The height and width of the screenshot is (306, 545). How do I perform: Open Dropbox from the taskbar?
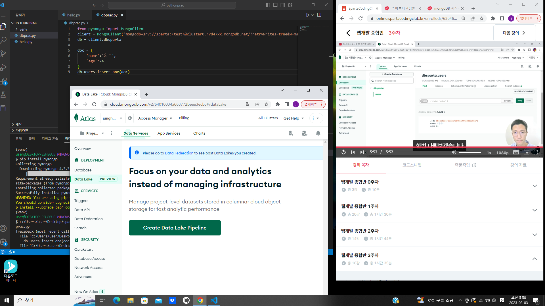pyautogui.click(x=172, y=300)
